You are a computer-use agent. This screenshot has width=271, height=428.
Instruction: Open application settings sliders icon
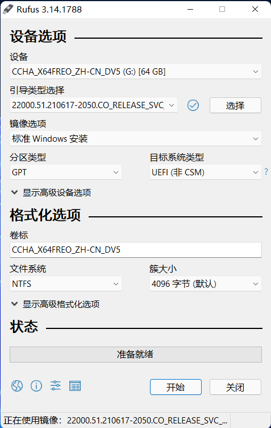(56, 386)
